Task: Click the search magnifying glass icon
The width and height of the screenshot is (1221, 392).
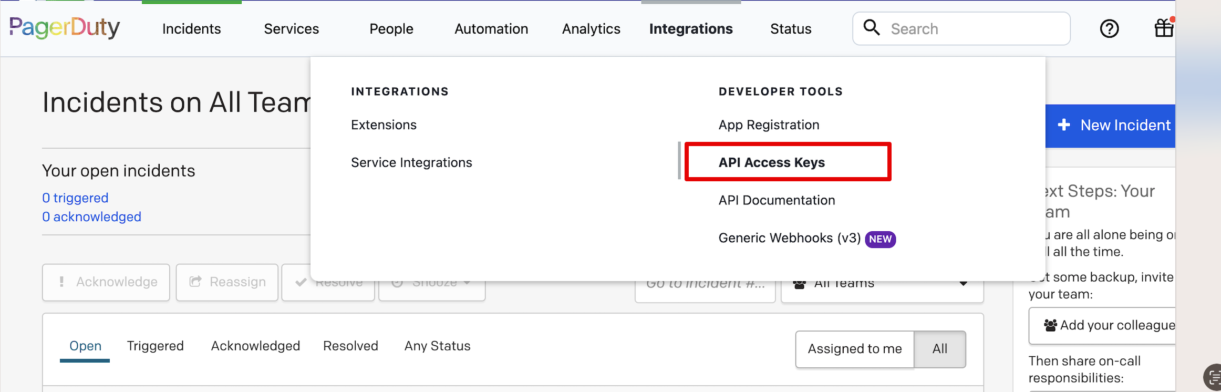Action: (872, 28)
